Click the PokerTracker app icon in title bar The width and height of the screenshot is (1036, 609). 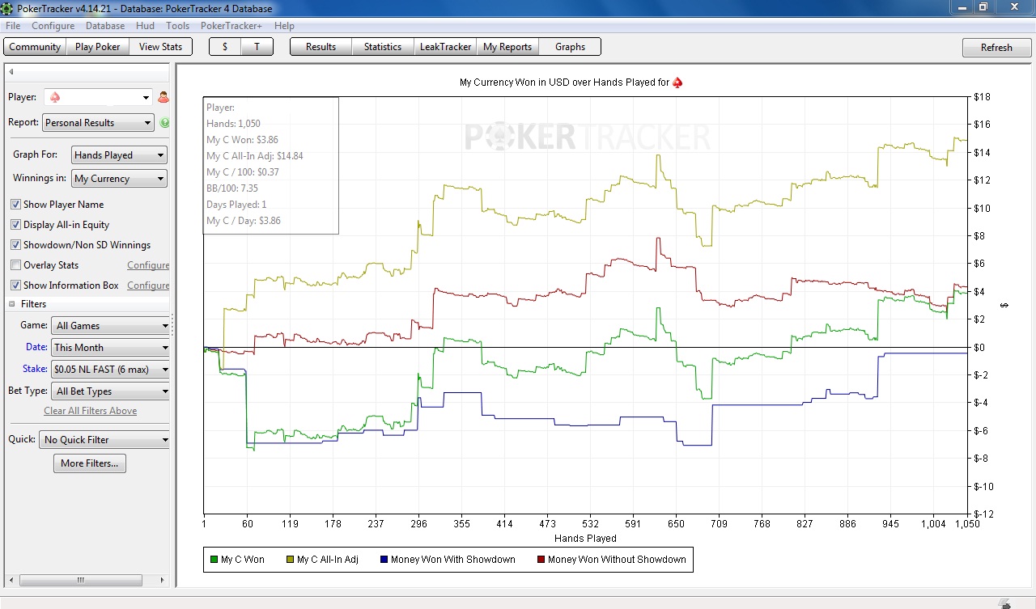(x=8, y=9)
